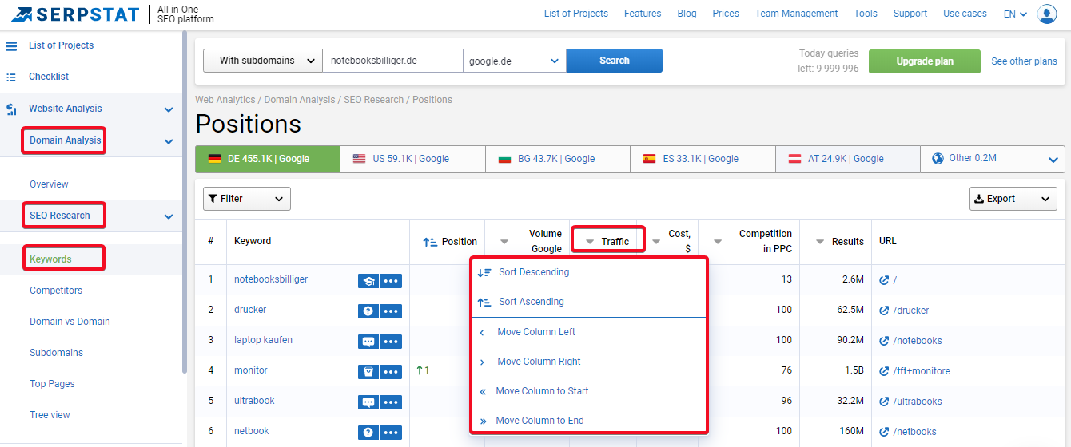The width and height of the screenshot is (1071, 447).
Task: Open the Competition in PPC column menu arrow
Action: point(718,242)
